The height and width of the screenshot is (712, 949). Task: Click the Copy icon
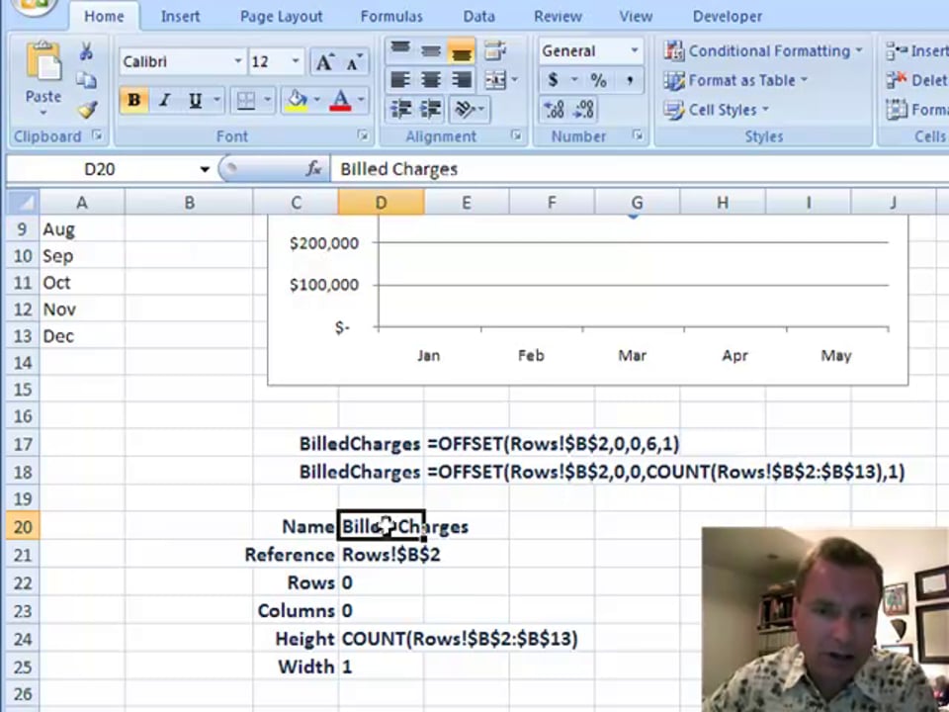(x=87, y=80)
